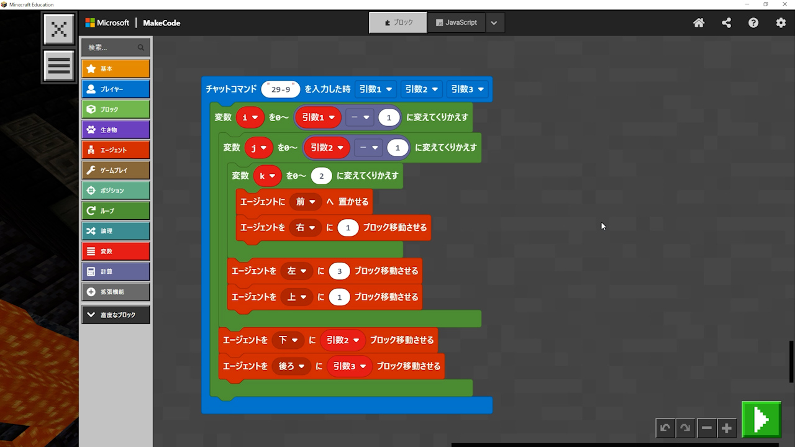Click the Undo arrow button
This screenshot has height=447, width=795.
coord(665,428)
